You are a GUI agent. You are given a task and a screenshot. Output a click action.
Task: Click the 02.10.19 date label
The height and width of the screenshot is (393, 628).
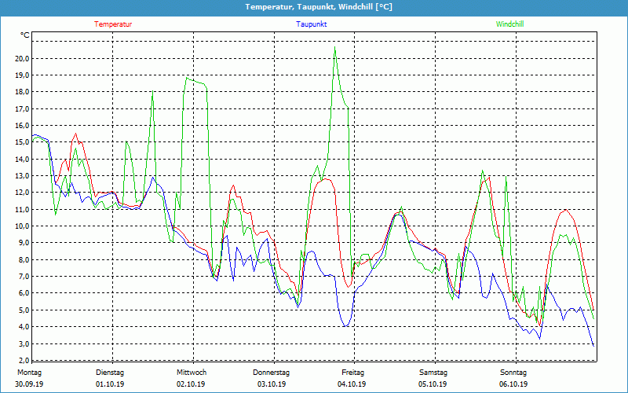point(191,384)
